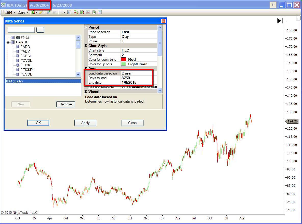Edit the Bar width value 2

[x=139, y=55]
